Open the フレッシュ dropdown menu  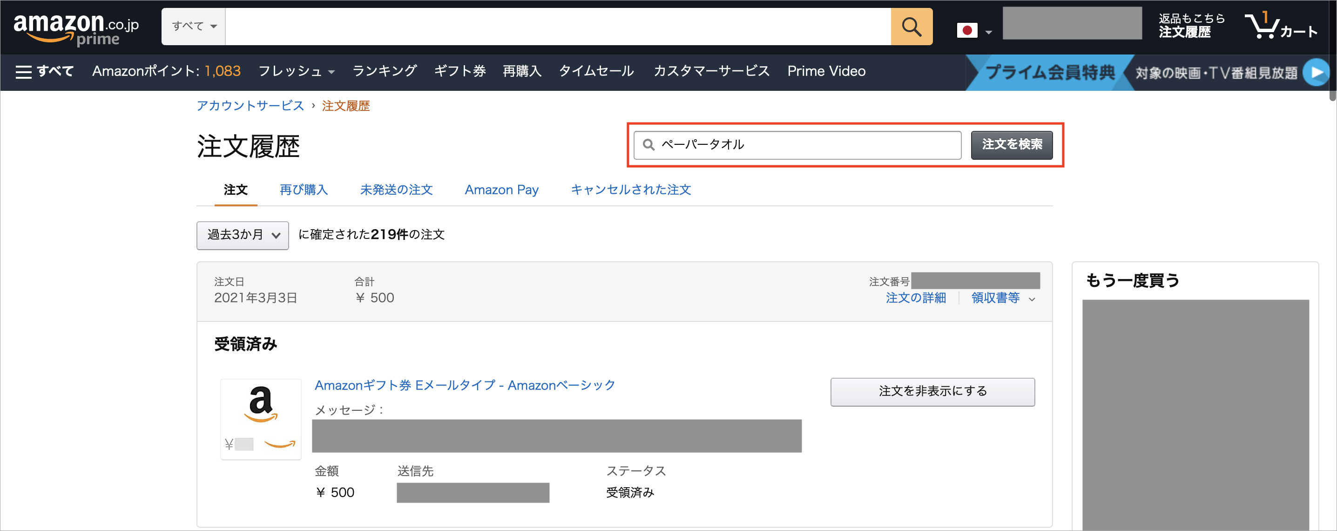click(x=297, y=72)
